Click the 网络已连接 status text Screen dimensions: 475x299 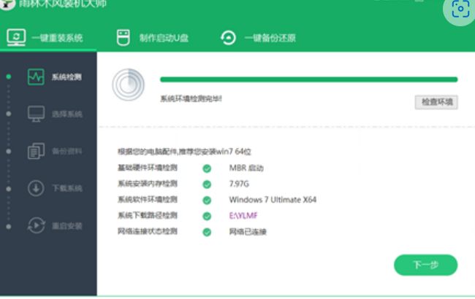point(248,232)
